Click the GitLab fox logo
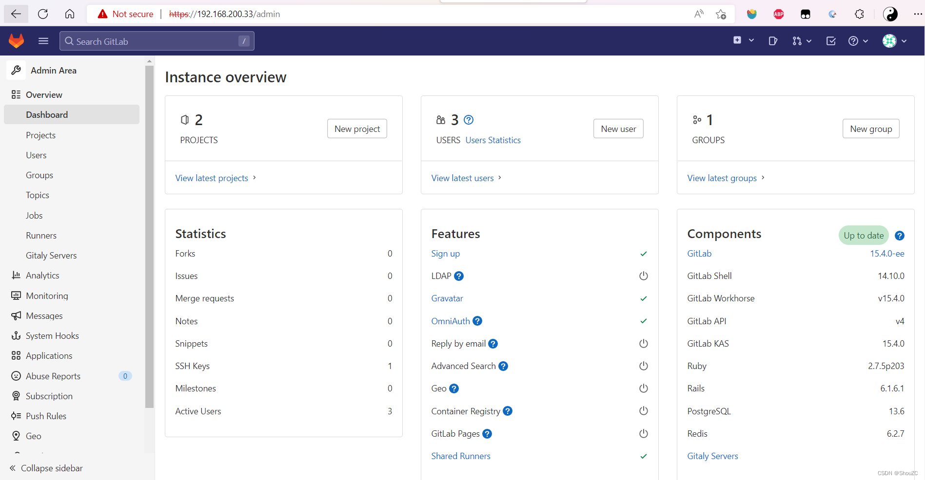 point(16,41)
